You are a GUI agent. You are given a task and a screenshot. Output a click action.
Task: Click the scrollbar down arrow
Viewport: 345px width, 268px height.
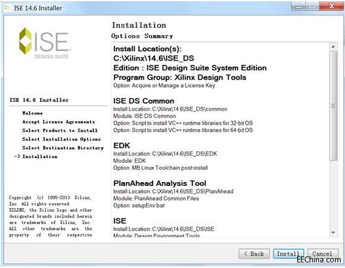pos(333,233)
